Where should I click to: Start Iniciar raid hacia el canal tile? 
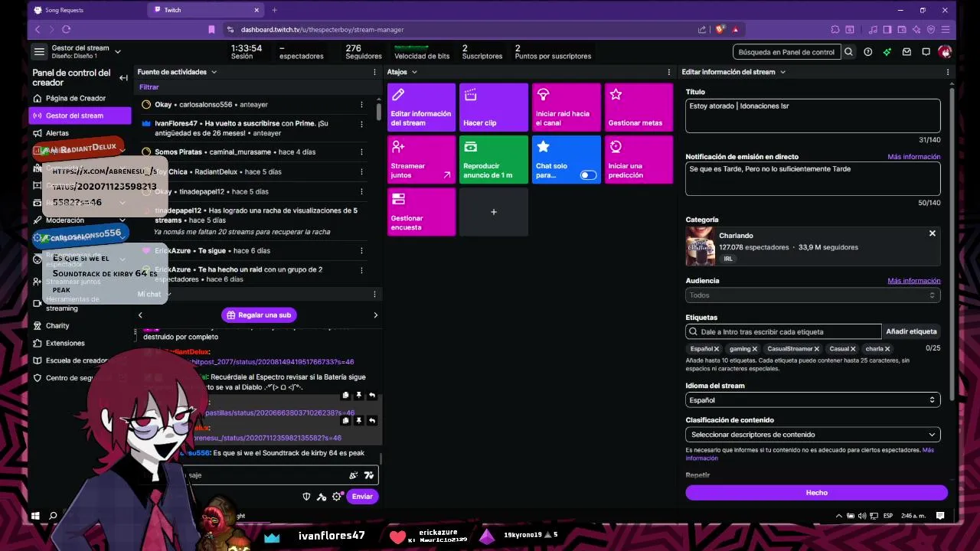[x=567, y=107]
